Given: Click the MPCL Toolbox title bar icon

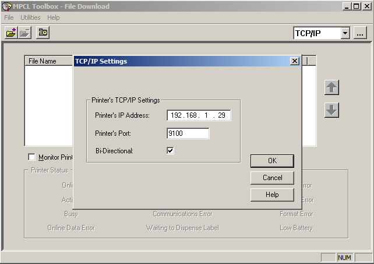Looking at the screenshot, I should coord(6,6).
